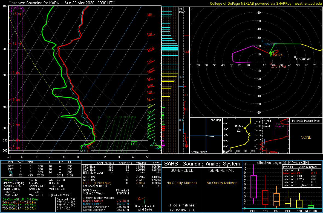Click the Bunkers left-mover circle on the hodograph
323x213 pixels.
[x=263, y=41]
